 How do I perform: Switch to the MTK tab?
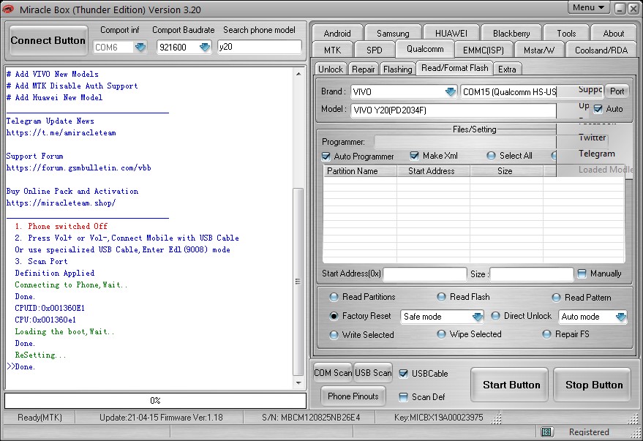(332, 50)
